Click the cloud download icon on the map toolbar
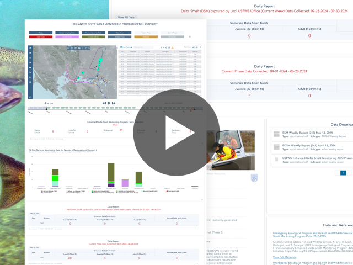 [79, 48]
